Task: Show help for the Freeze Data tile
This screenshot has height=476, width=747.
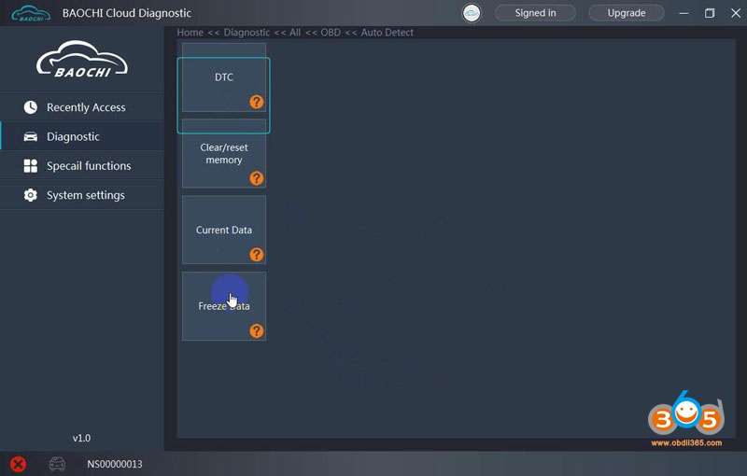Action: point(256,330)
